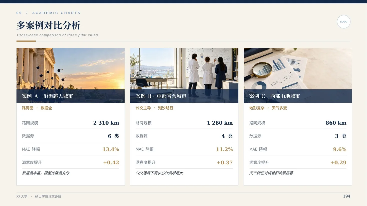
Task: Click the data source value 4 类
Action: pyautogui.click(x=227, y=136)
